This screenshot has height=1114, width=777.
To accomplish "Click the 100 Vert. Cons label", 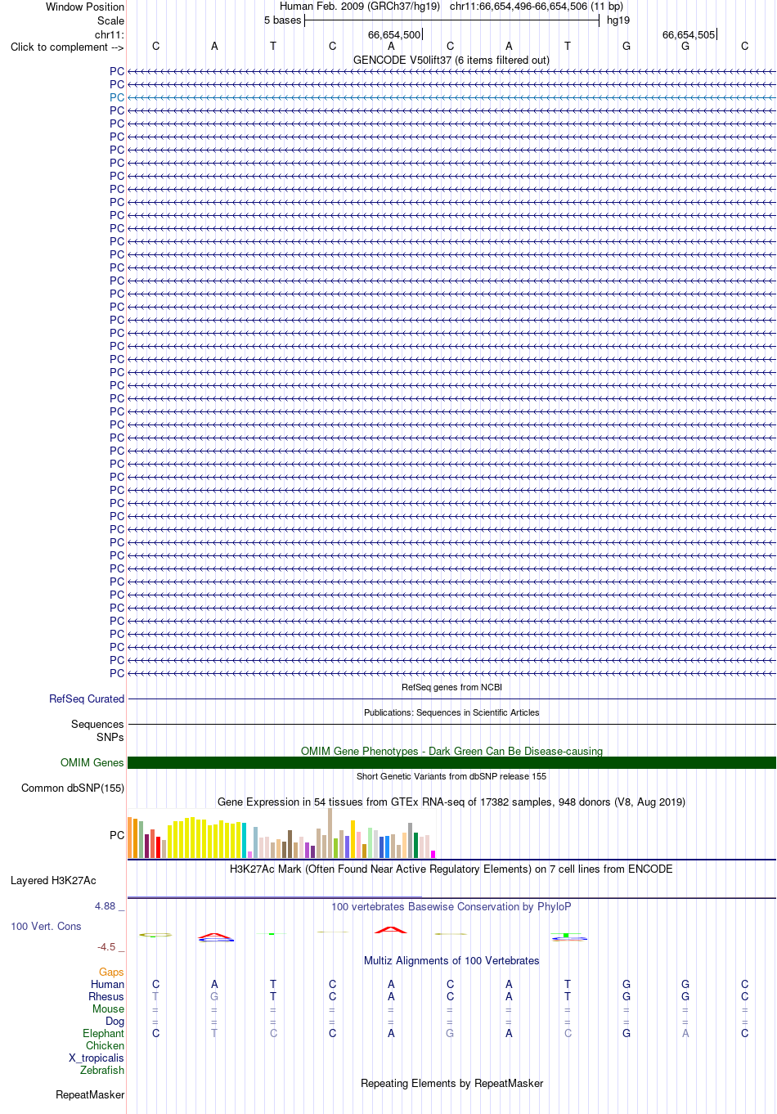I will click(x=46, y=926).
